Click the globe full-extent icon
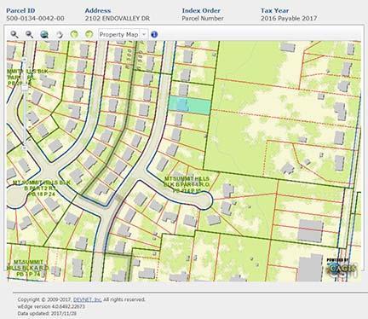The height and width of the screenshot is (319, 368). 44,34
